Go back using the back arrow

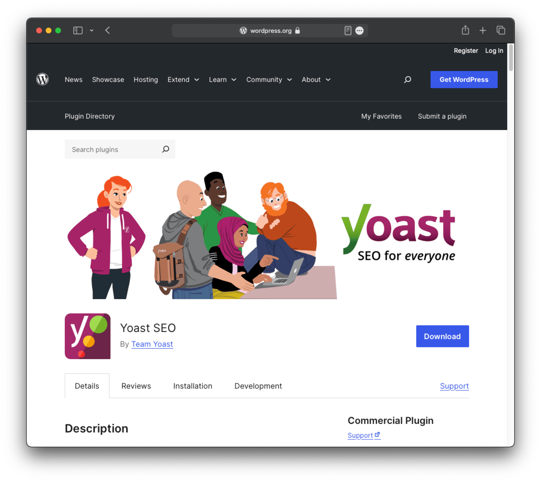pyautogui.click(x=107, y=30)
